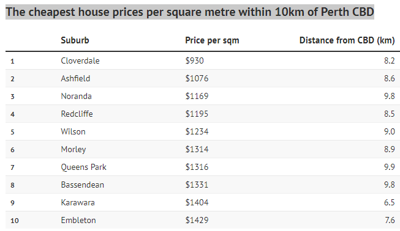Click the $930 price value
This screenshot has width=400, height=231.
tap(194, 61)
